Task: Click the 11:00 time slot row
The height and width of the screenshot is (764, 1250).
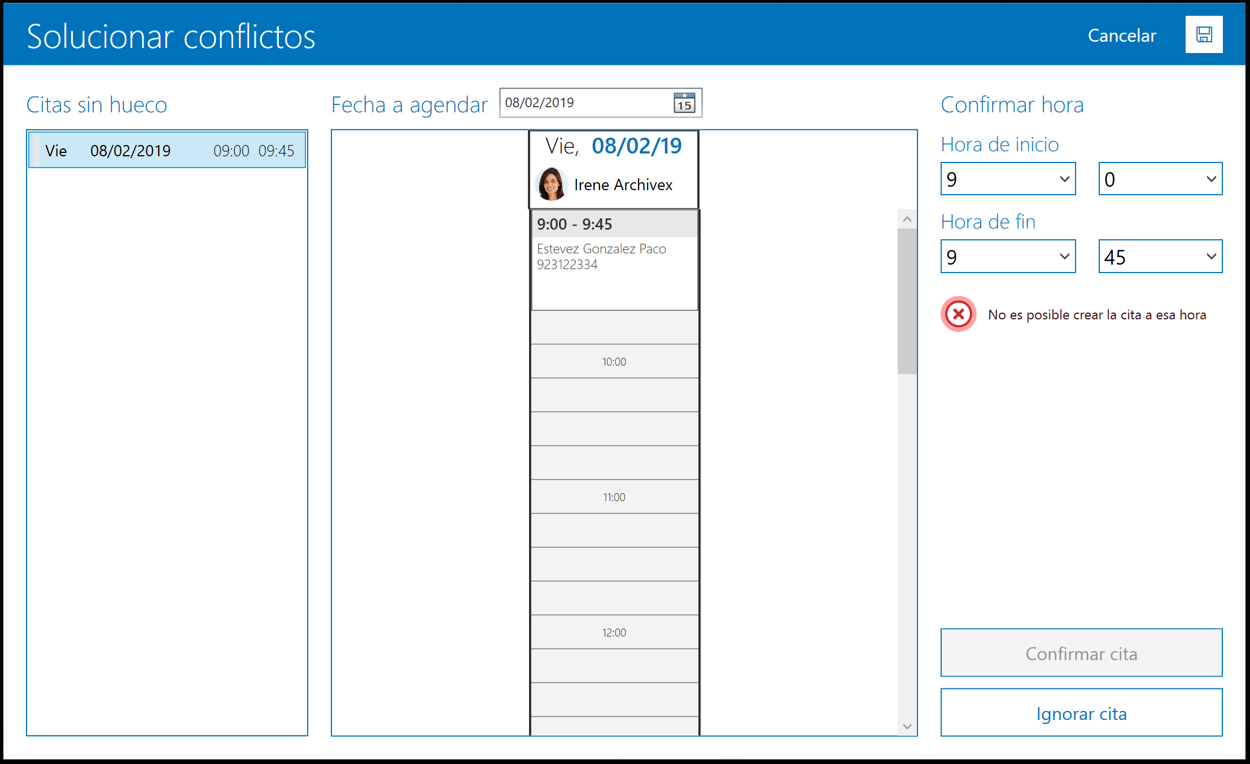Action: (x=614, y=497)
